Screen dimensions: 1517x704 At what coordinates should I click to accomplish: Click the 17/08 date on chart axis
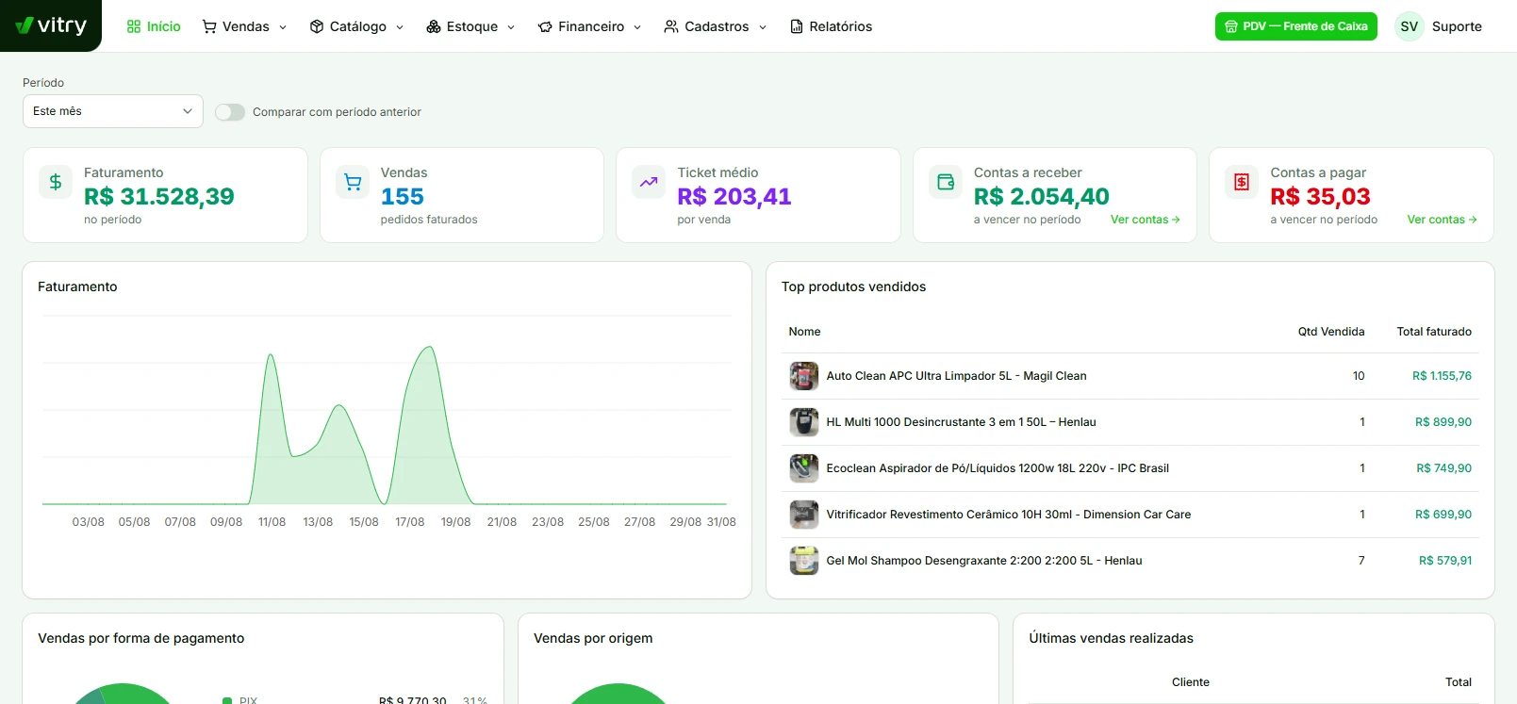pos(410,522)
